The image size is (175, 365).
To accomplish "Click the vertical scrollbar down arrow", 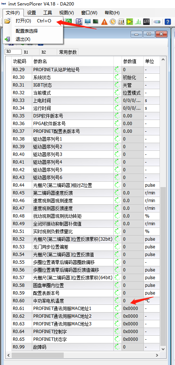I will pos(163,348).
